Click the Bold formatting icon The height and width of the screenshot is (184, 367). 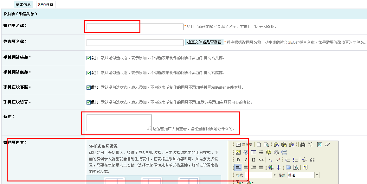[238, 160]
